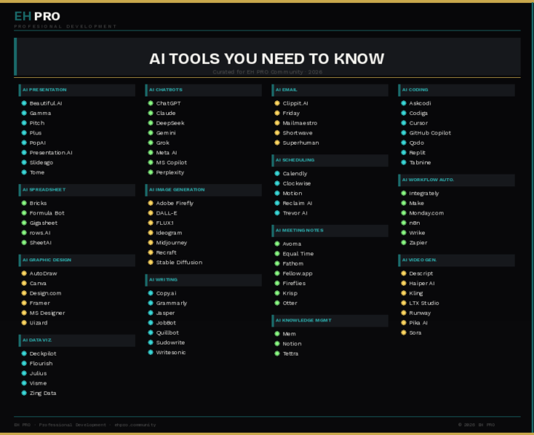Click the Sora list entry
Image resolution: width=534 pixels, height=435 pixels.
(x=412, y=333)
